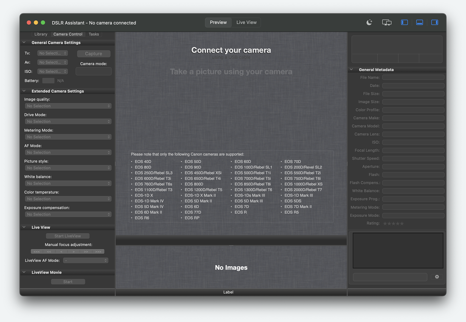466x322 pixels.
Task: Click the green fullscreen window button
Action: pyautogui.click(x=43, y=23)
